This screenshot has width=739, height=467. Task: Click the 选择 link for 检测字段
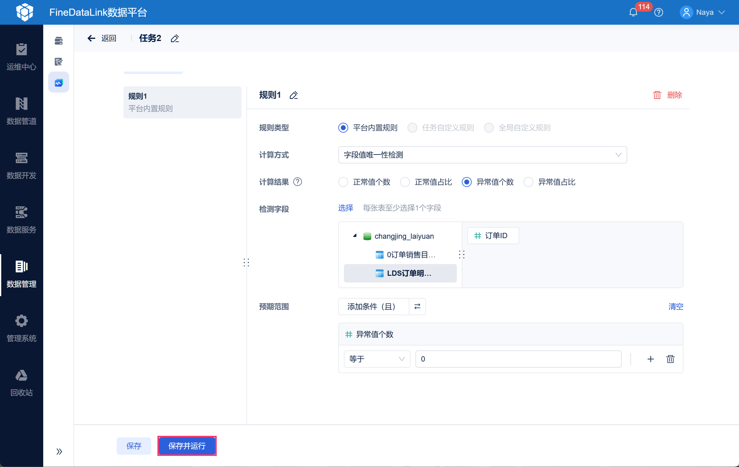pyautogui.click(x=345, y=208)
